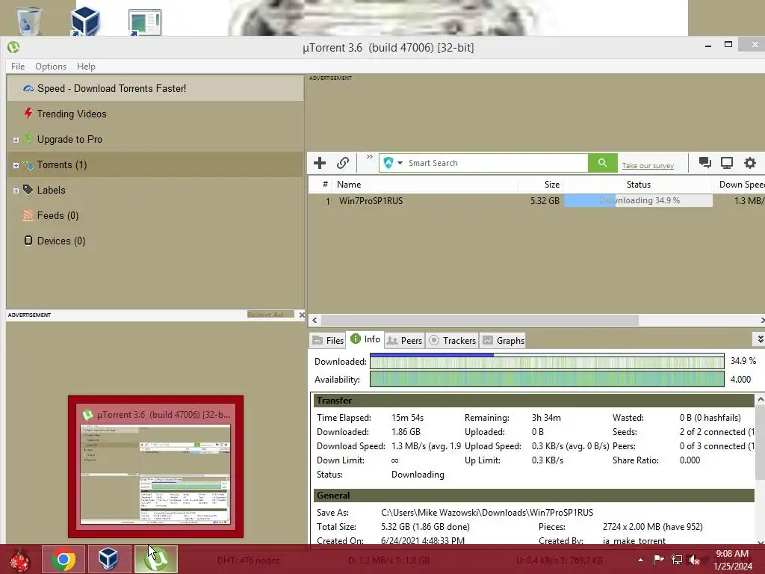This screenshot has height=574, width=765.
Task: Open the Options menu
Action: (x=51, y=67)
